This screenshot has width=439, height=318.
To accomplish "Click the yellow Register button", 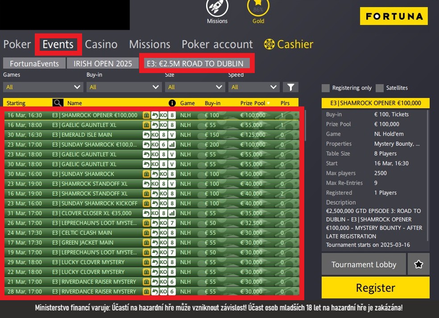I will coord(376,288).
